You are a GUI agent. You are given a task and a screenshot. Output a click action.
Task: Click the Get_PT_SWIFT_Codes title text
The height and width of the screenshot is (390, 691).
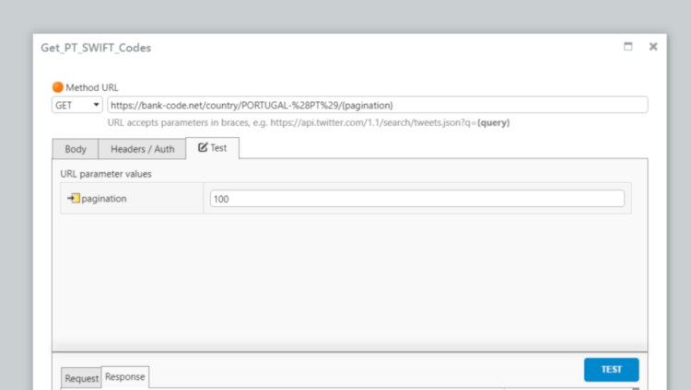(96, 48)
